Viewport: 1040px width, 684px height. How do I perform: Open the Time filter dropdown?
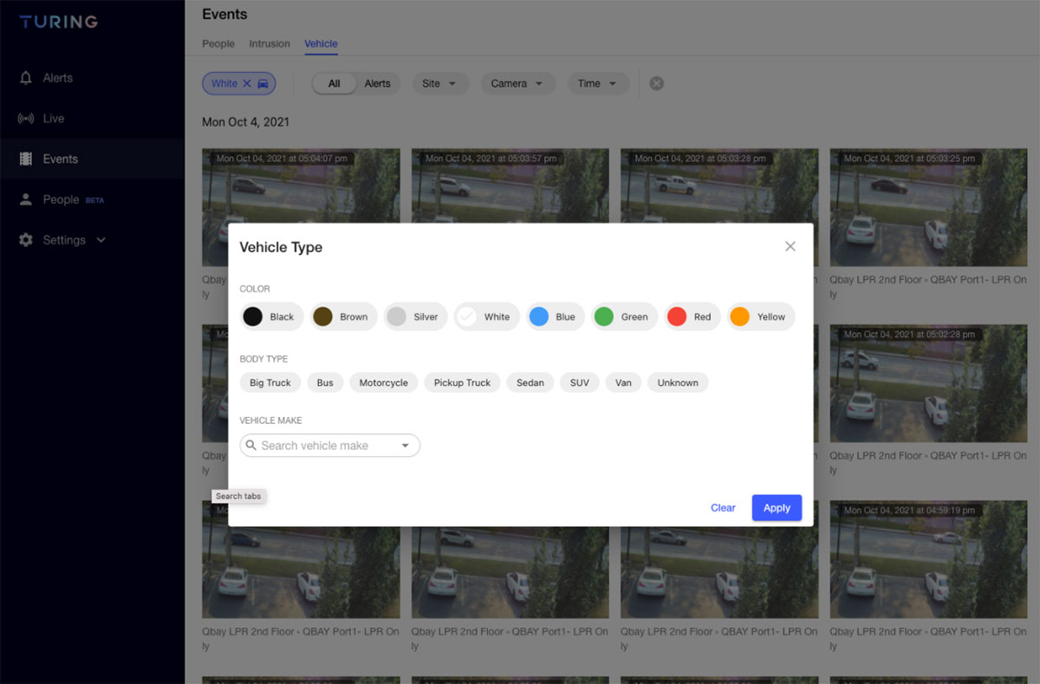[598, 83]
